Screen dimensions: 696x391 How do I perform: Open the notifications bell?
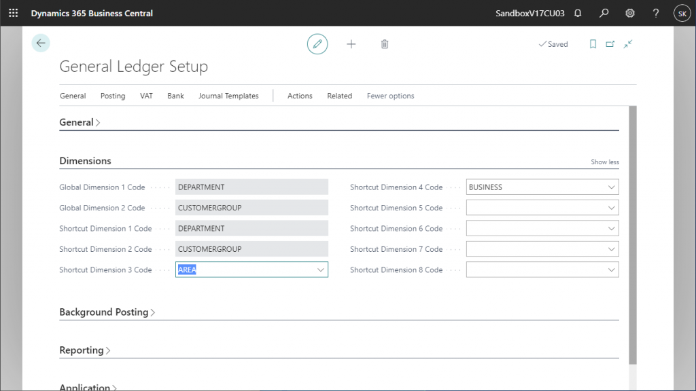578,14
